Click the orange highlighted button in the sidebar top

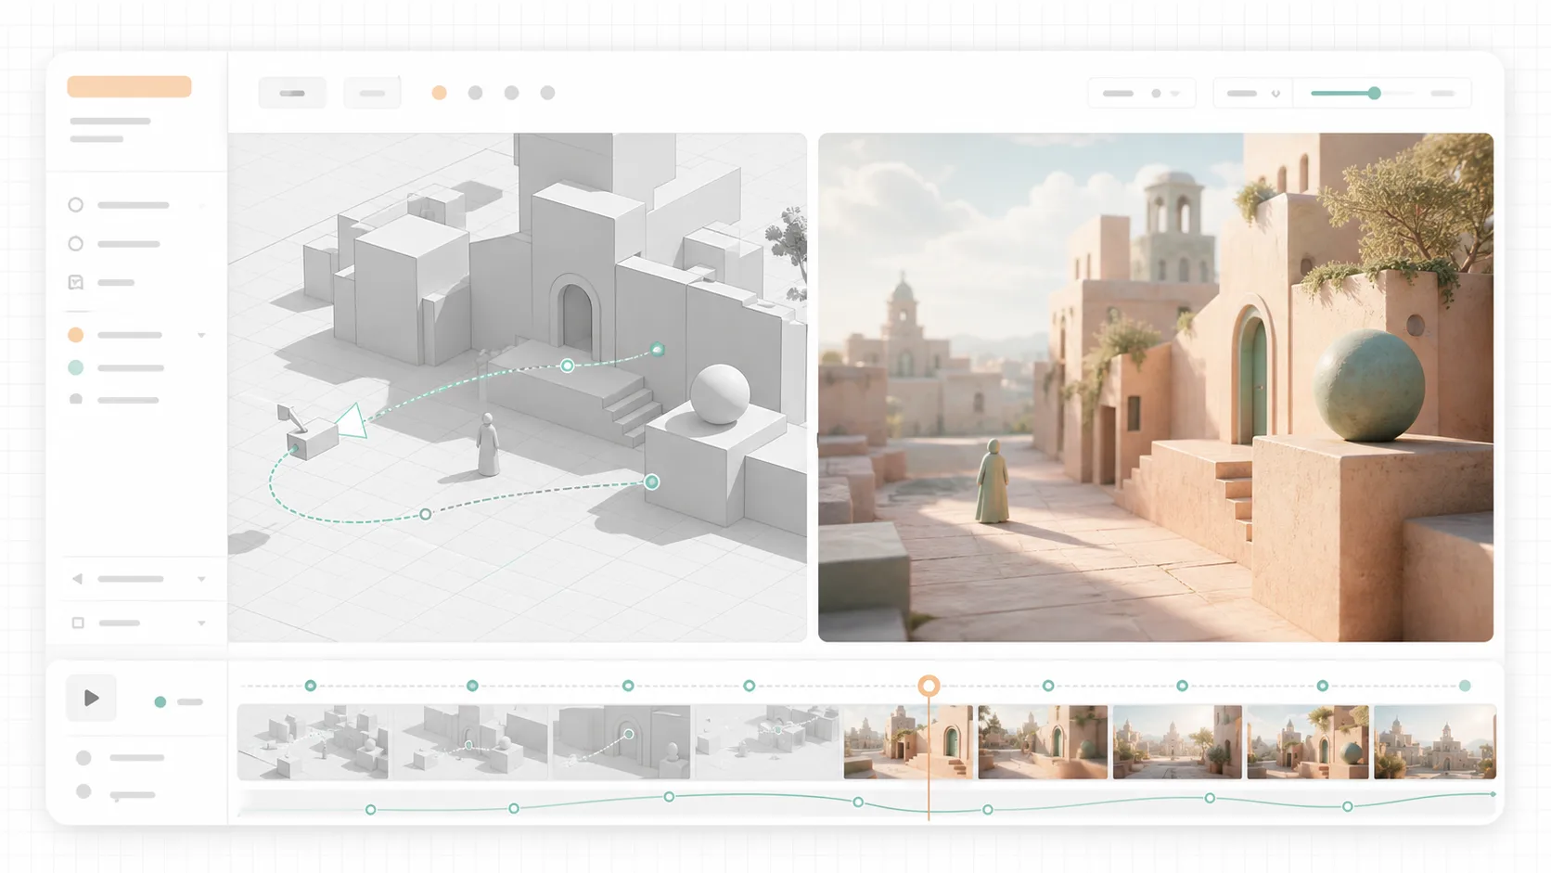coord(129,86)
